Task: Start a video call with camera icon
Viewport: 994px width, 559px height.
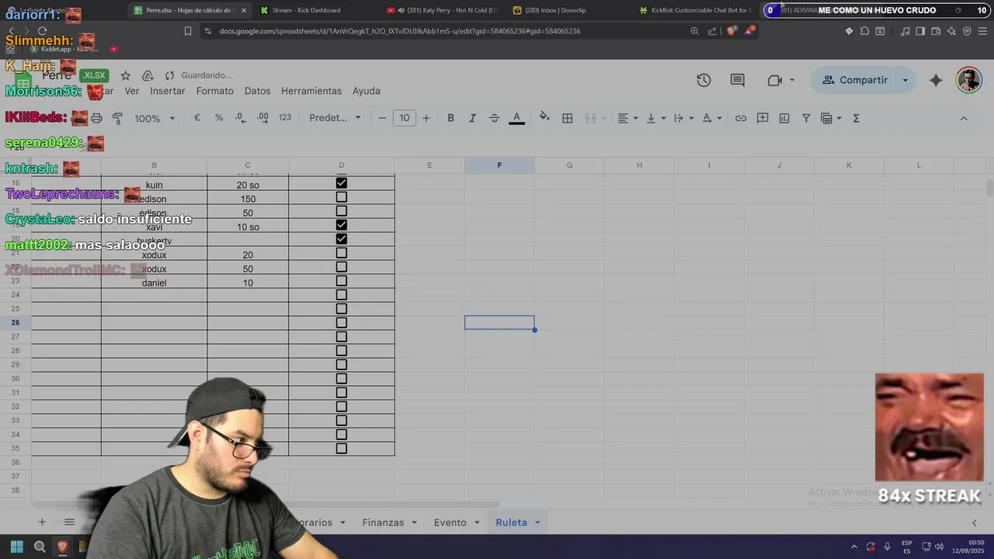Action: click(774, 80)
